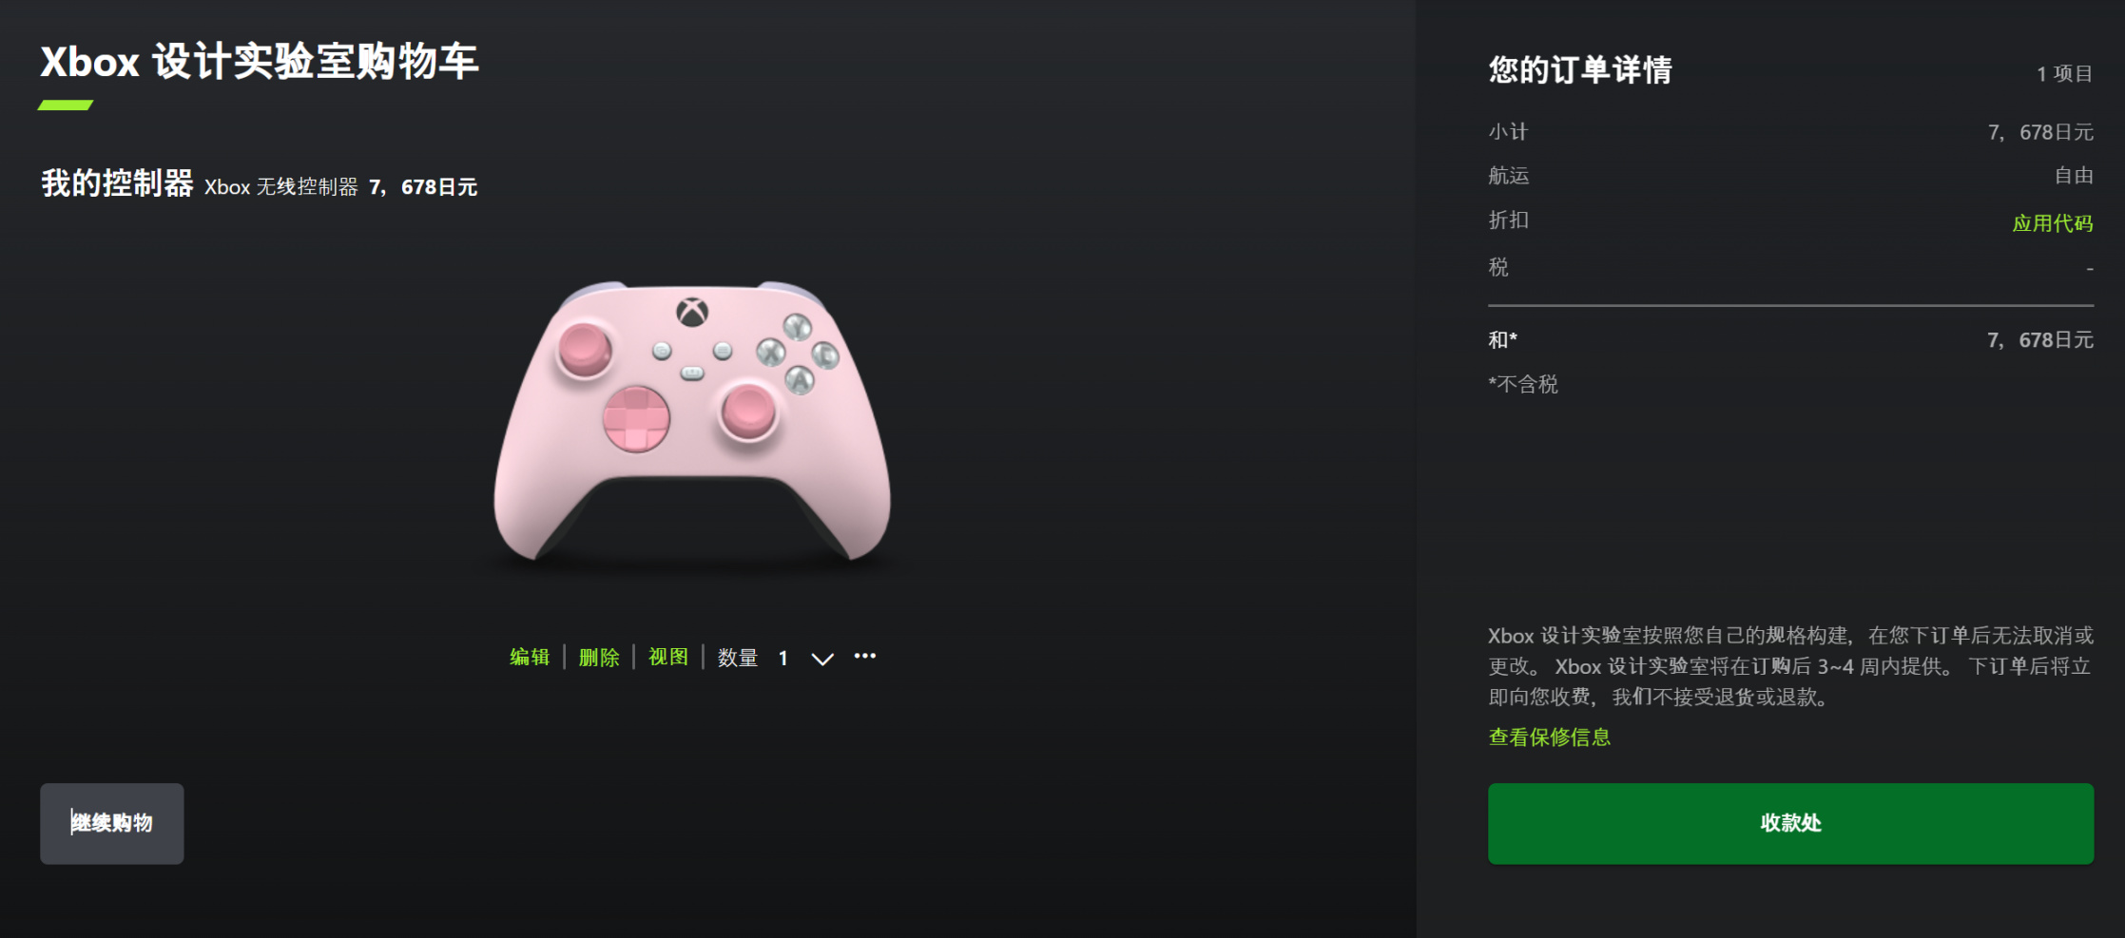Click the X button on the controller
This screenshot has width=2125, height=938.
tap(770, 352)
